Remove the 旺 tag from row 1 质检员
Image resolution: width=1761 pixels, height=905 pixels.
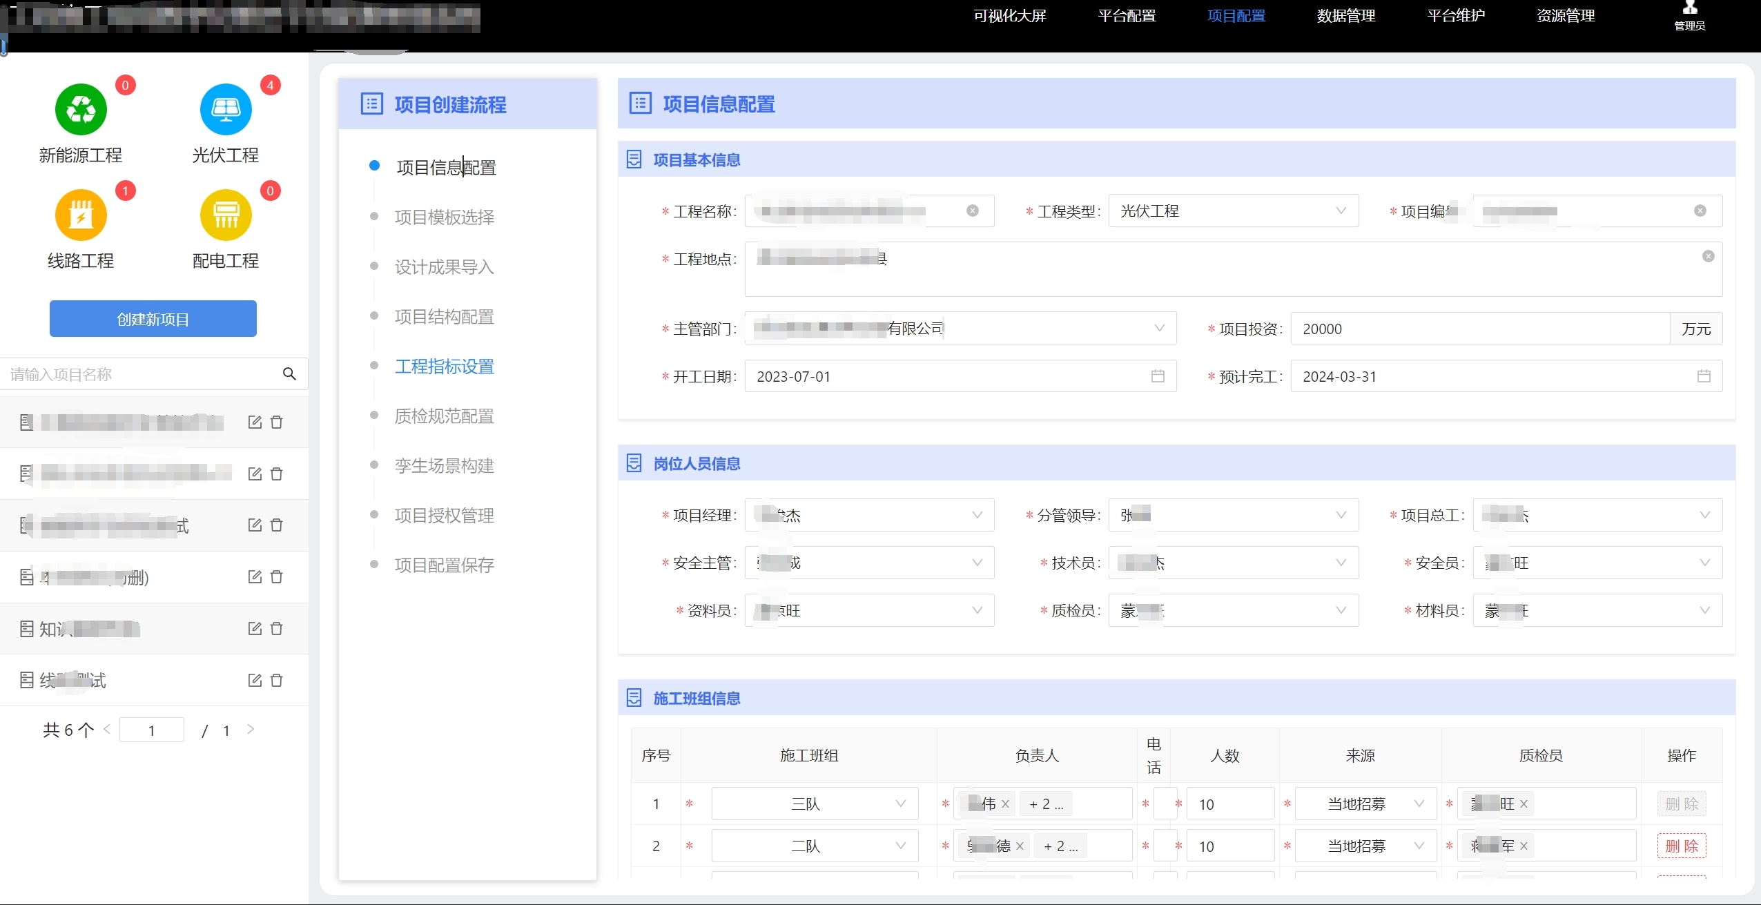click(1524, 804)
